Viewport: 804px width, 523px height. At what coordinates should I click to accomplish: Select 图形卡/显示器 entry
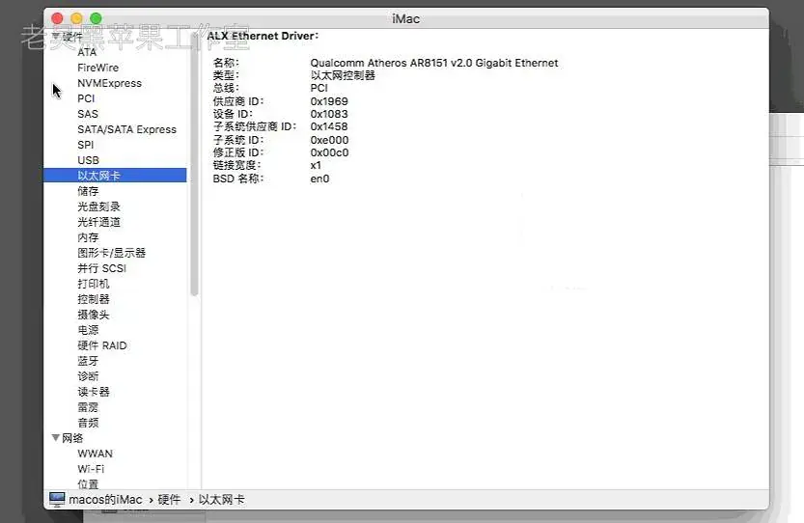[x=111, y=253]
